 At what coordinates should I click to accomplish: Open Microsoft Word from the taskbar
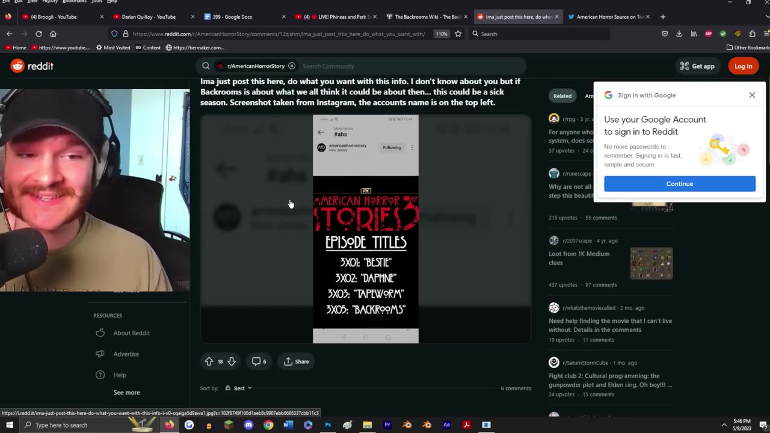click(x=288, y=425)
